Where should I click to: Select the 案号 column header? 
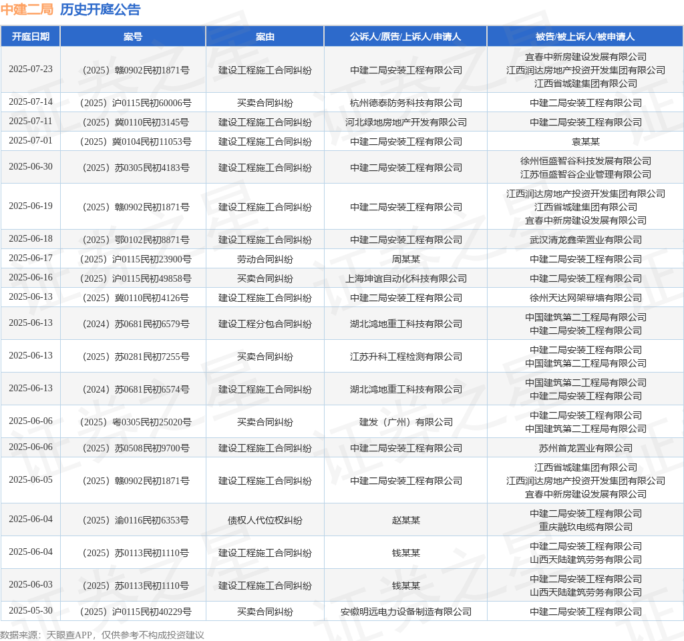pos(133,37)
